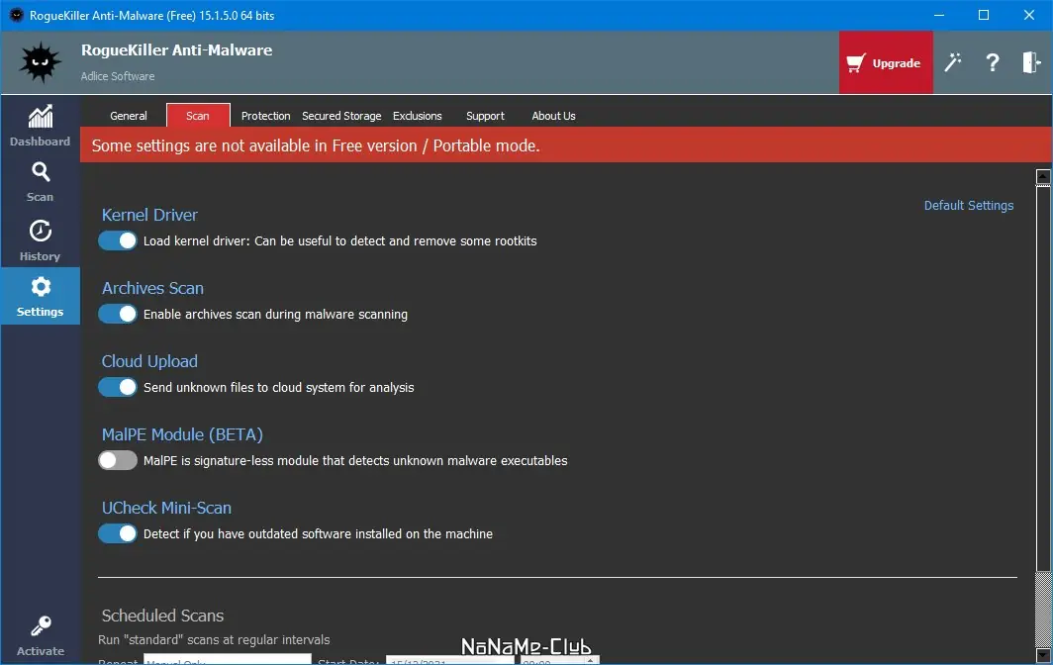The height and width of the screenshot is (665, 1053).
Task: Click the Kernel Driver heading
Action: click(149, 215)
